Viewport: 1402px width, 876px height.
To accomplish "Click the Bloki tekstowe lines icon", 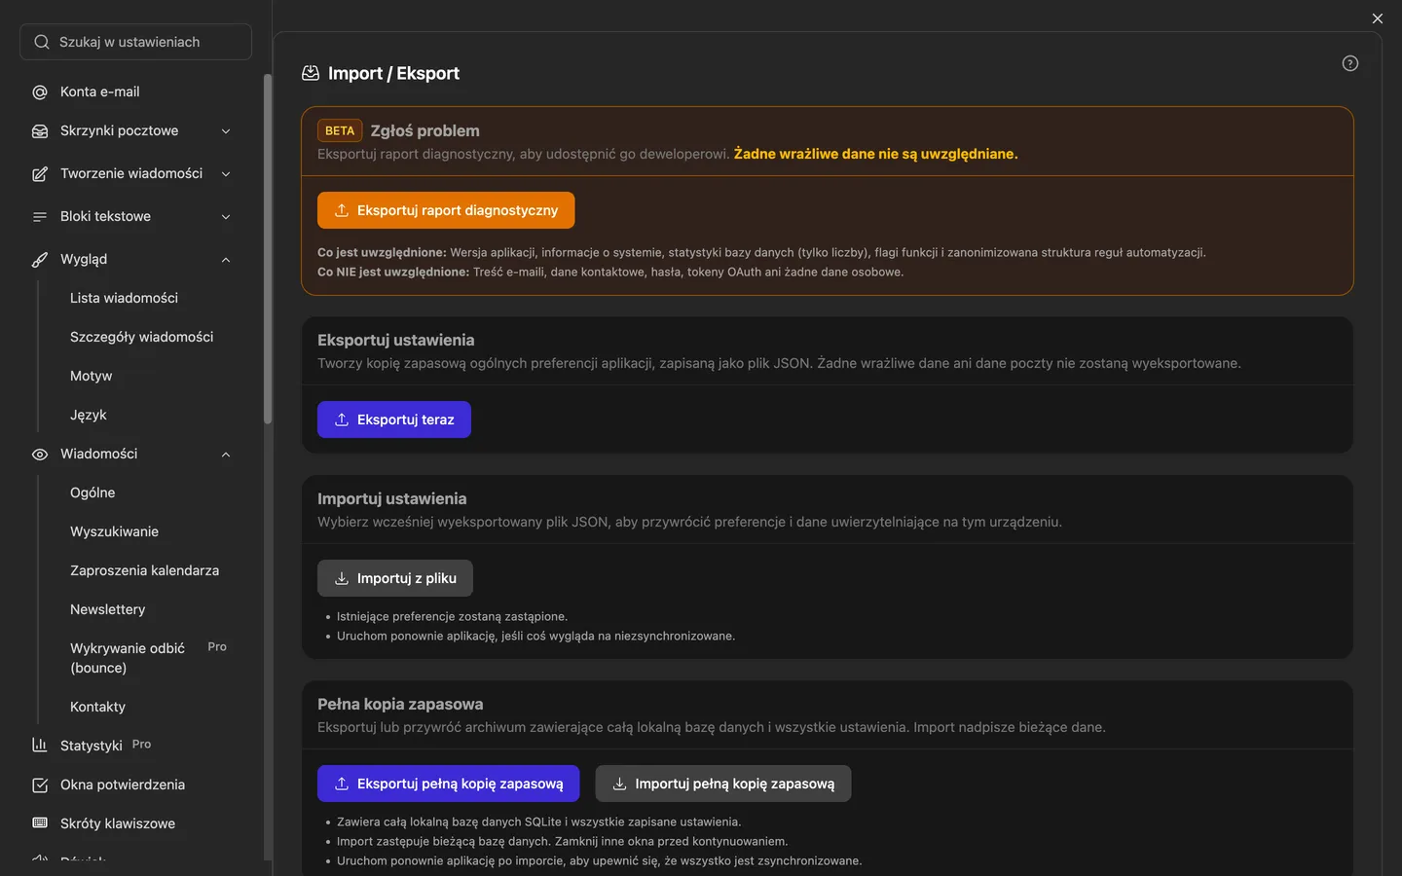I will click(x=40, y=216).
